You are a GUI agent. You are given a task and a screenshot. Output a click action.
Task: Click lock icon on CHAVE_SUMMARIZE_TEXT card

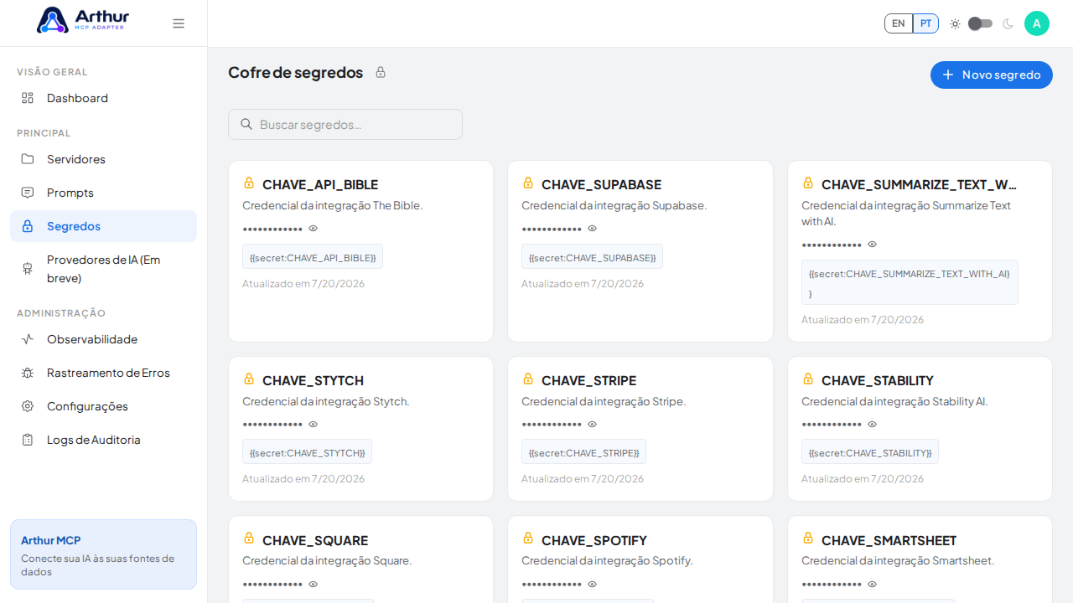pos(808,183)
